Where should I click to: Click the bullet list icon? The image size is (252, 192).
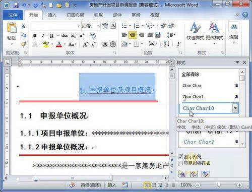124,26
